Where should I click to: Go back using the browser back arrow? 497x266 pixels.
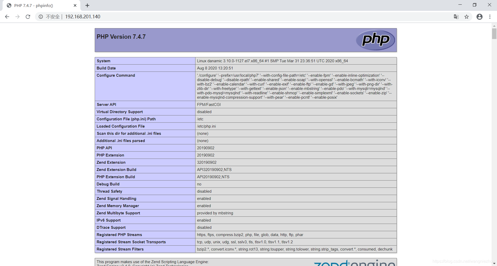7,17
